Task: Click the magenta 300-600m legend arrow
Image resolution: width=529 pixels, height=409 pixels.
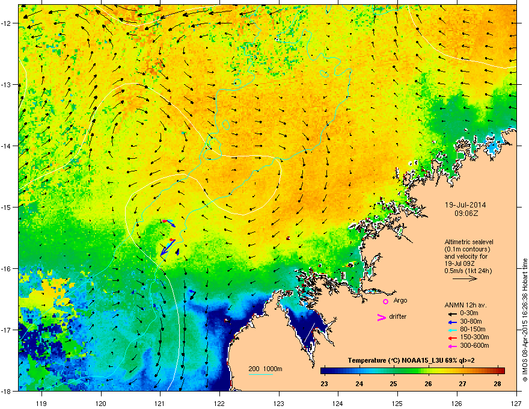Action: point(452,346)
